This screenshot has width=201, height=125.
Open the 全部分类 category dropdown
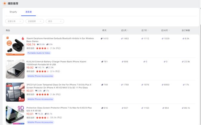point(14,21)
